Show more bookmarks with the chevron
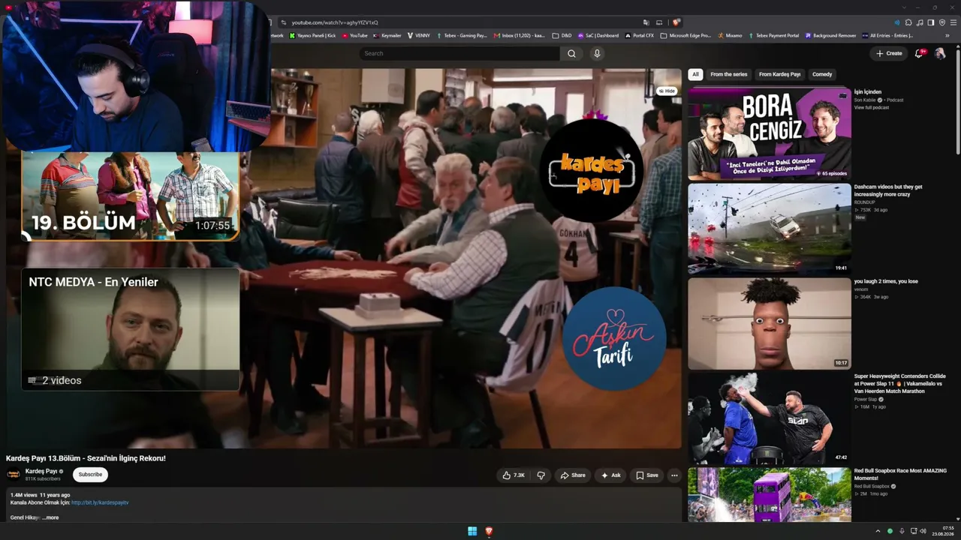961x540 pixels. (x=948, y=35)
